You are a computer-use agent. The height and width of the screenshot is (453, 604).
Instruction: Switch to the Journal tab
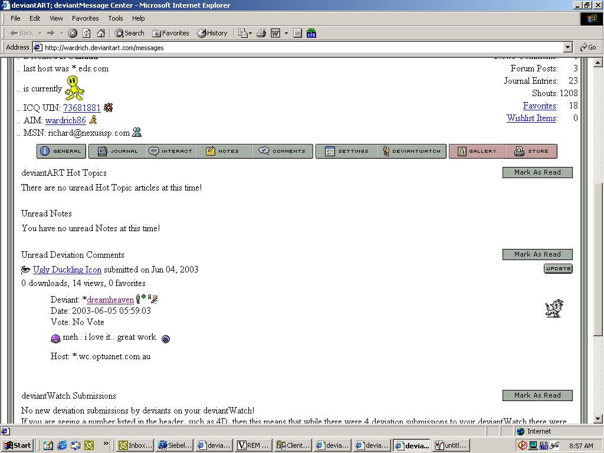tap(117, 151)
